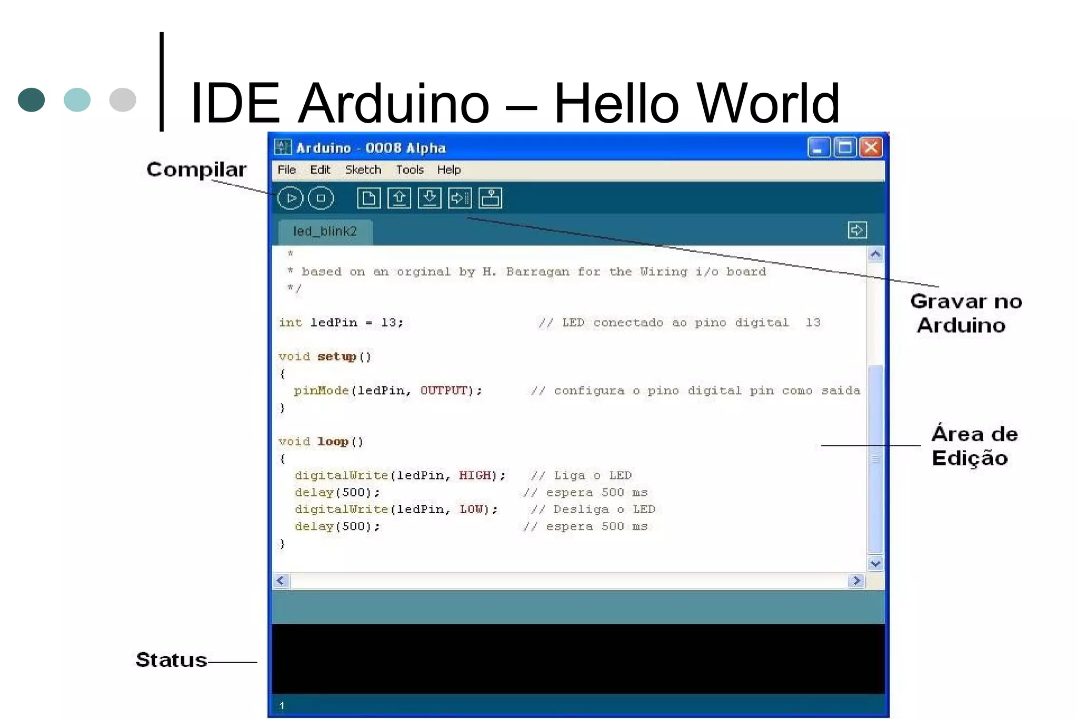Image resolution: width=1078 pixels, height=719 pixels.
Task: Create a new sketch with New icon
Action: point(368,198)
